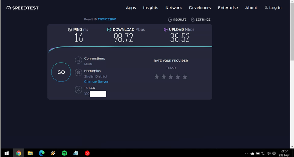Open result ID 11508722801 link
Screen dimensions: 294x157
click(107, 19)
